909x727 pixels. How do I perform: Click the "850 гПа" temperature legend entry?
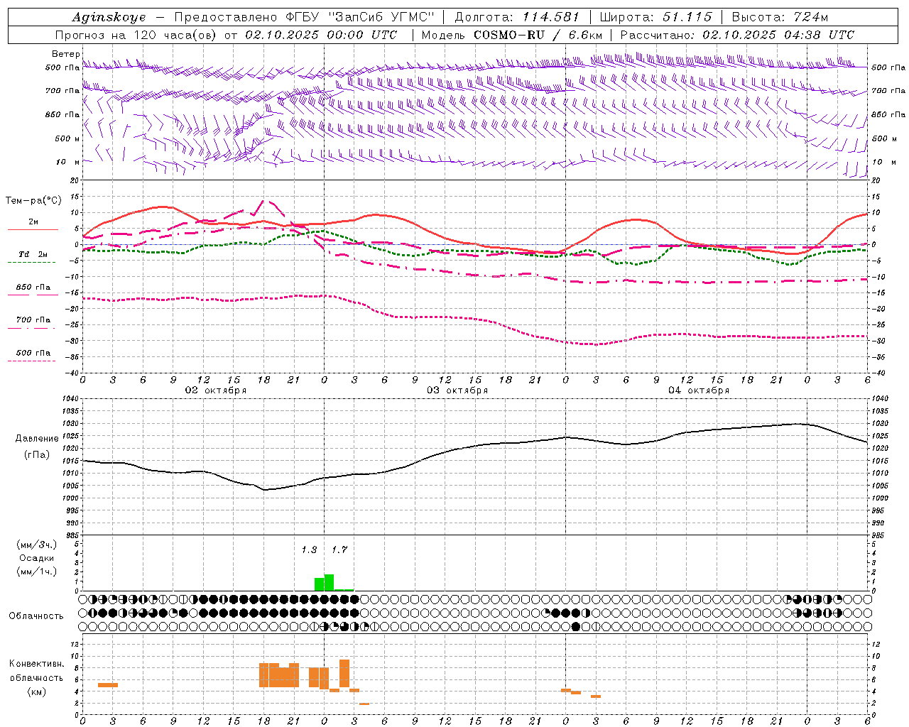click(33, 287)
